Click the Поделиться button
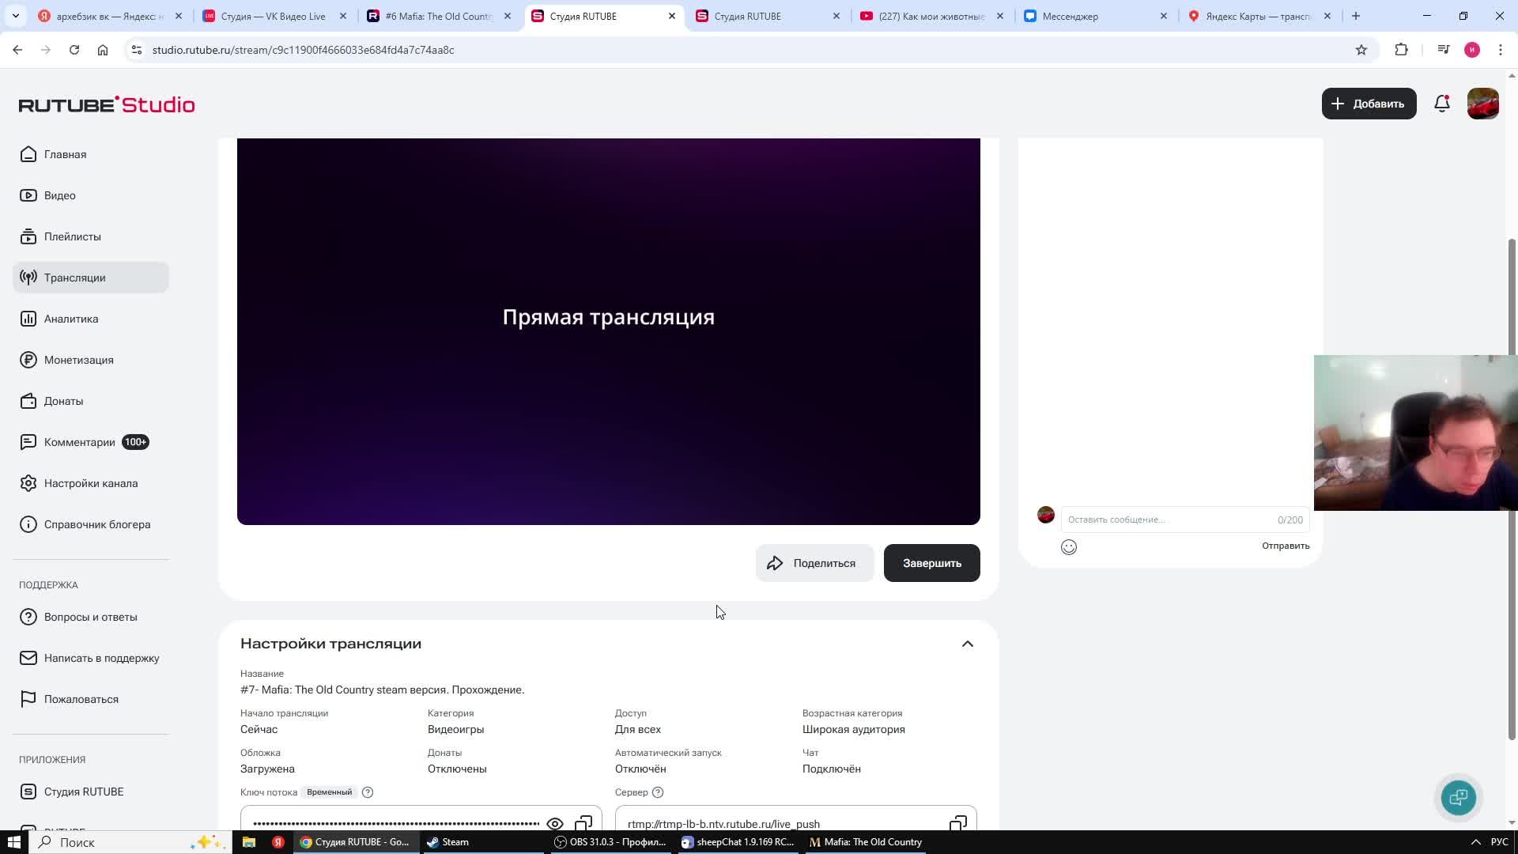This screenshot has width=1518, height=854. (814, 563)
